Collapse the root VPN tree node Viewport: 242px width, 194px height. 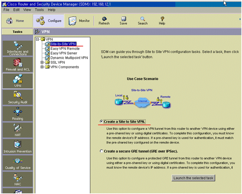click(37, 39)
